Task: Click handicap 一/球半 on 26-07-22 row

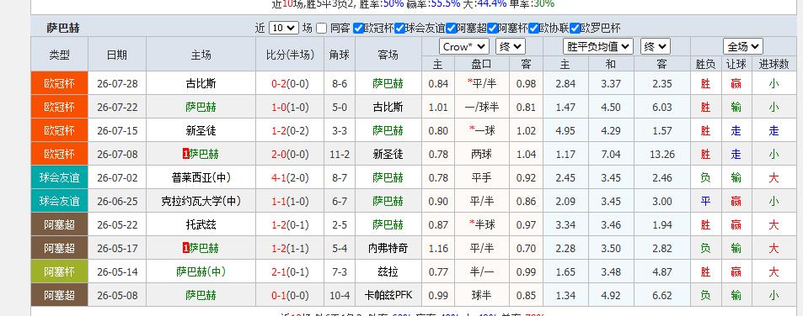Action: pyautogui.click(x=481, y=108)
